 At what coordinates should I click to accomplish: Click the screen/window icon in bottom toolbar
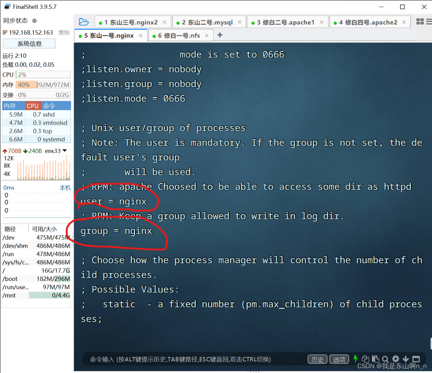point(416,359)
